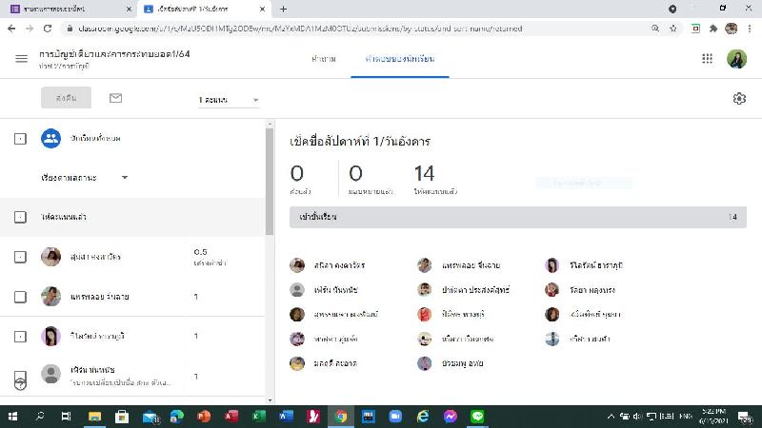Click the email students envelope icon

115,98
